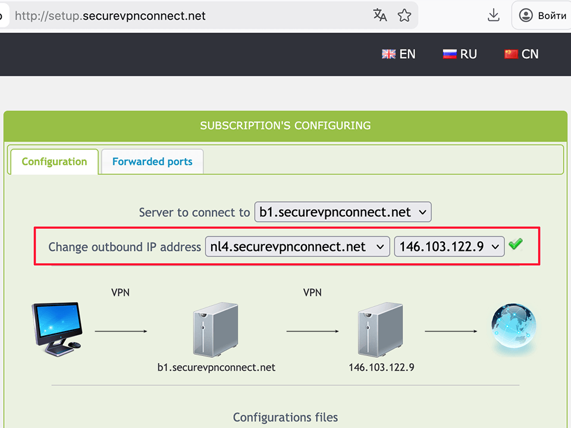Switch to the Forwarded ports tab
Image resolution: width=571 pixels, height=428 pixels.
coord(152,161)
